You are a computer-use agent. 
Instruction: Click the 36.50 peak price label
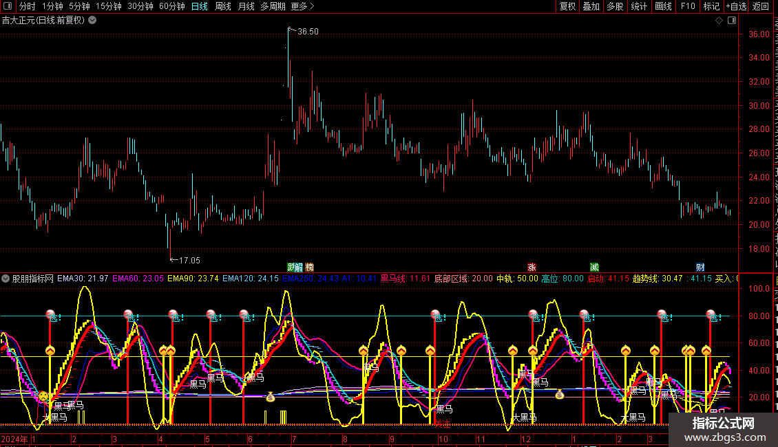tap(307, 32)
